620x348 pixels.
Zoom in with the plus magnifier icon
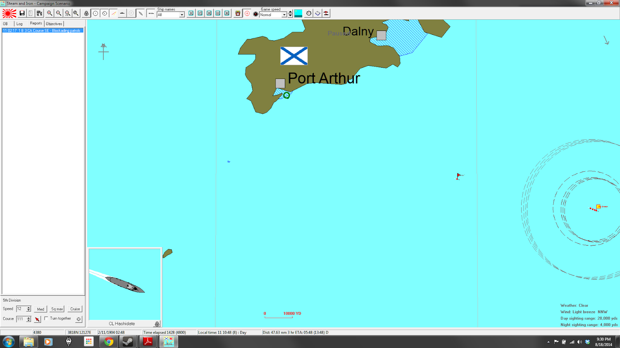click(50, 14)
